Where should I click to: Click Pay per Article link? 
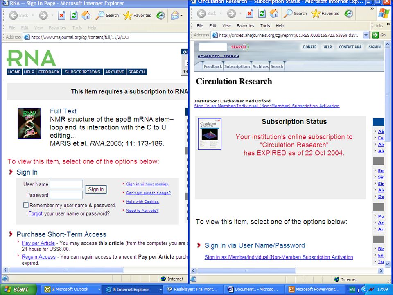[38, 243]
